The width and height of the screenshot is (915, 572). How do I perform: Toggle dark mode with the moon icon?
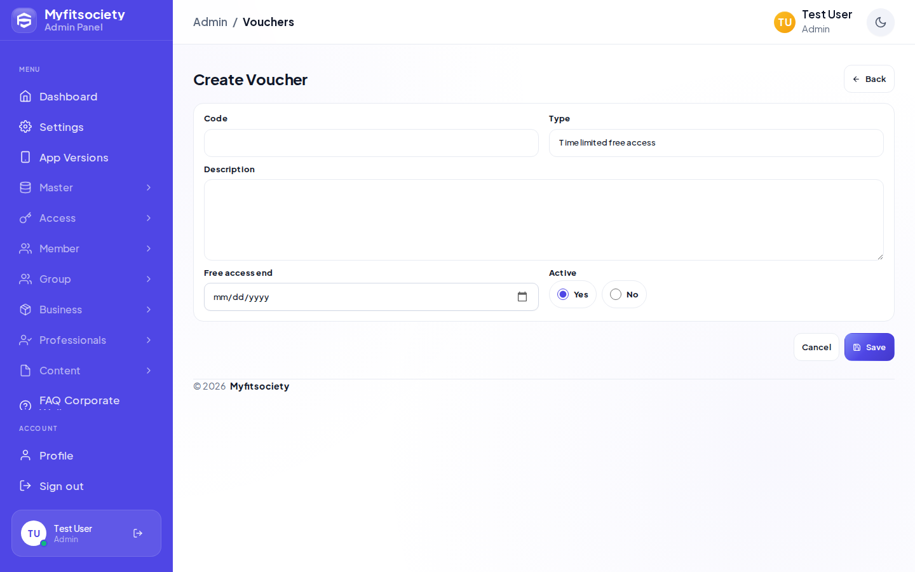(x=880, y=22)
